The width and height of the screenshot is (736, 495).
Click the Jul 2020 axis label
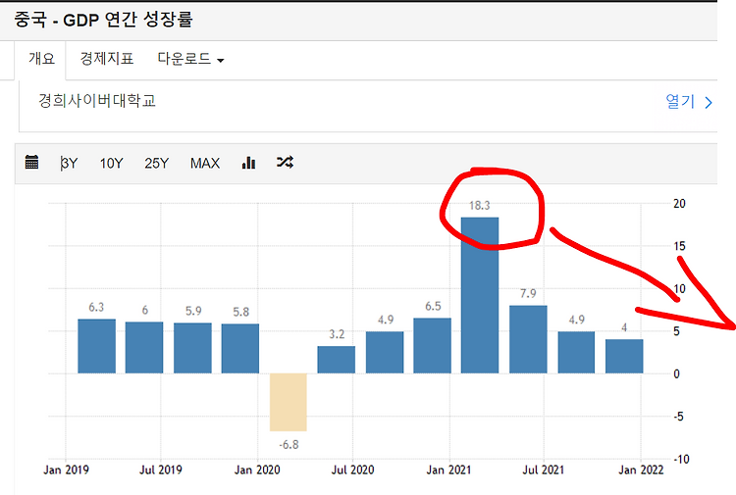click(353, 470)
